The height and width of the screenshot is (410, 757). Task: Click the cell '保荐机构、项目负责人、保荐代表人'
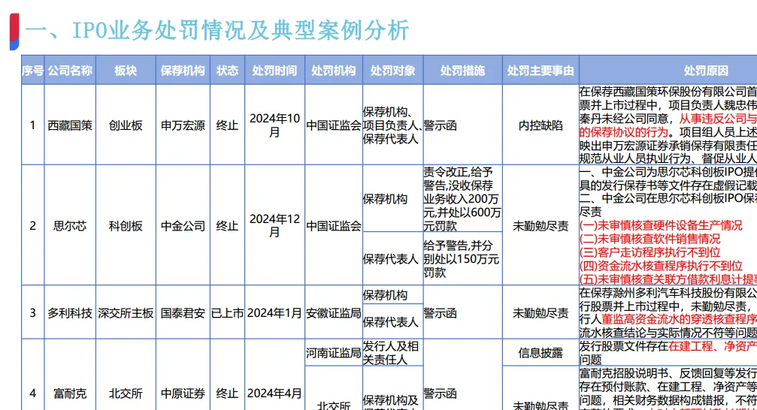tap(393, 125)
